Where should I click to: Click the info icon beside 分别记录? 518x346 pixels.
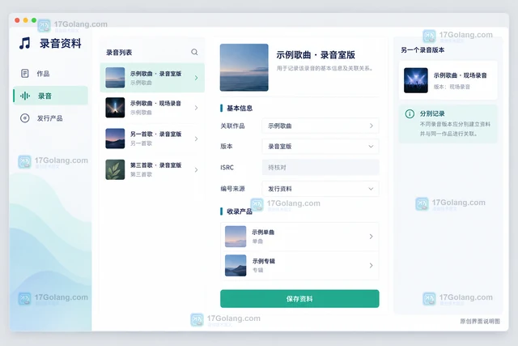pyautogui.click(x=410, y=113)
